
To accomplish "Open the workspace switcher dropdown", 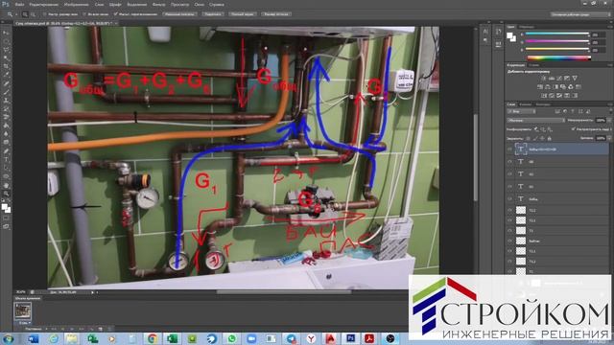I will [x=580, y=14].
